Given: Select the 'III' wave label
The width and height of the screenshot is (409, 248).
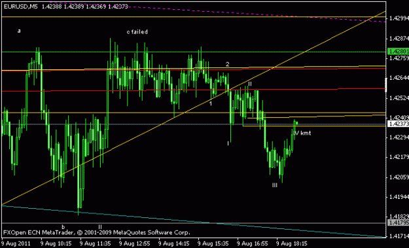Looking at the screenshot, I should [x=275, y=185].
